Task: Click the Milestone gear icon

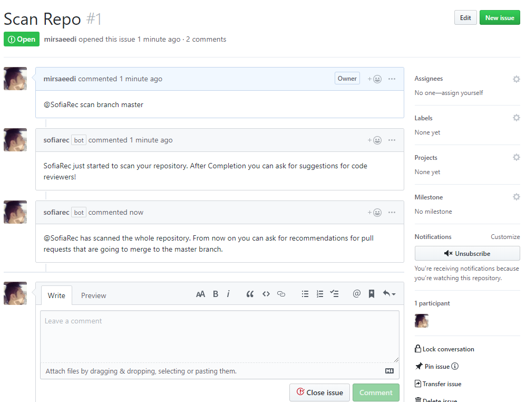Action: pos(517,197)
